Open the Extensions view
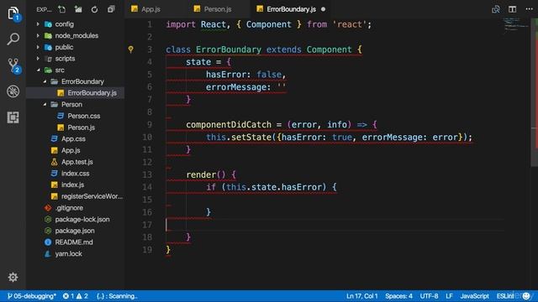This screenshot has height=302, width=538. 13,117
